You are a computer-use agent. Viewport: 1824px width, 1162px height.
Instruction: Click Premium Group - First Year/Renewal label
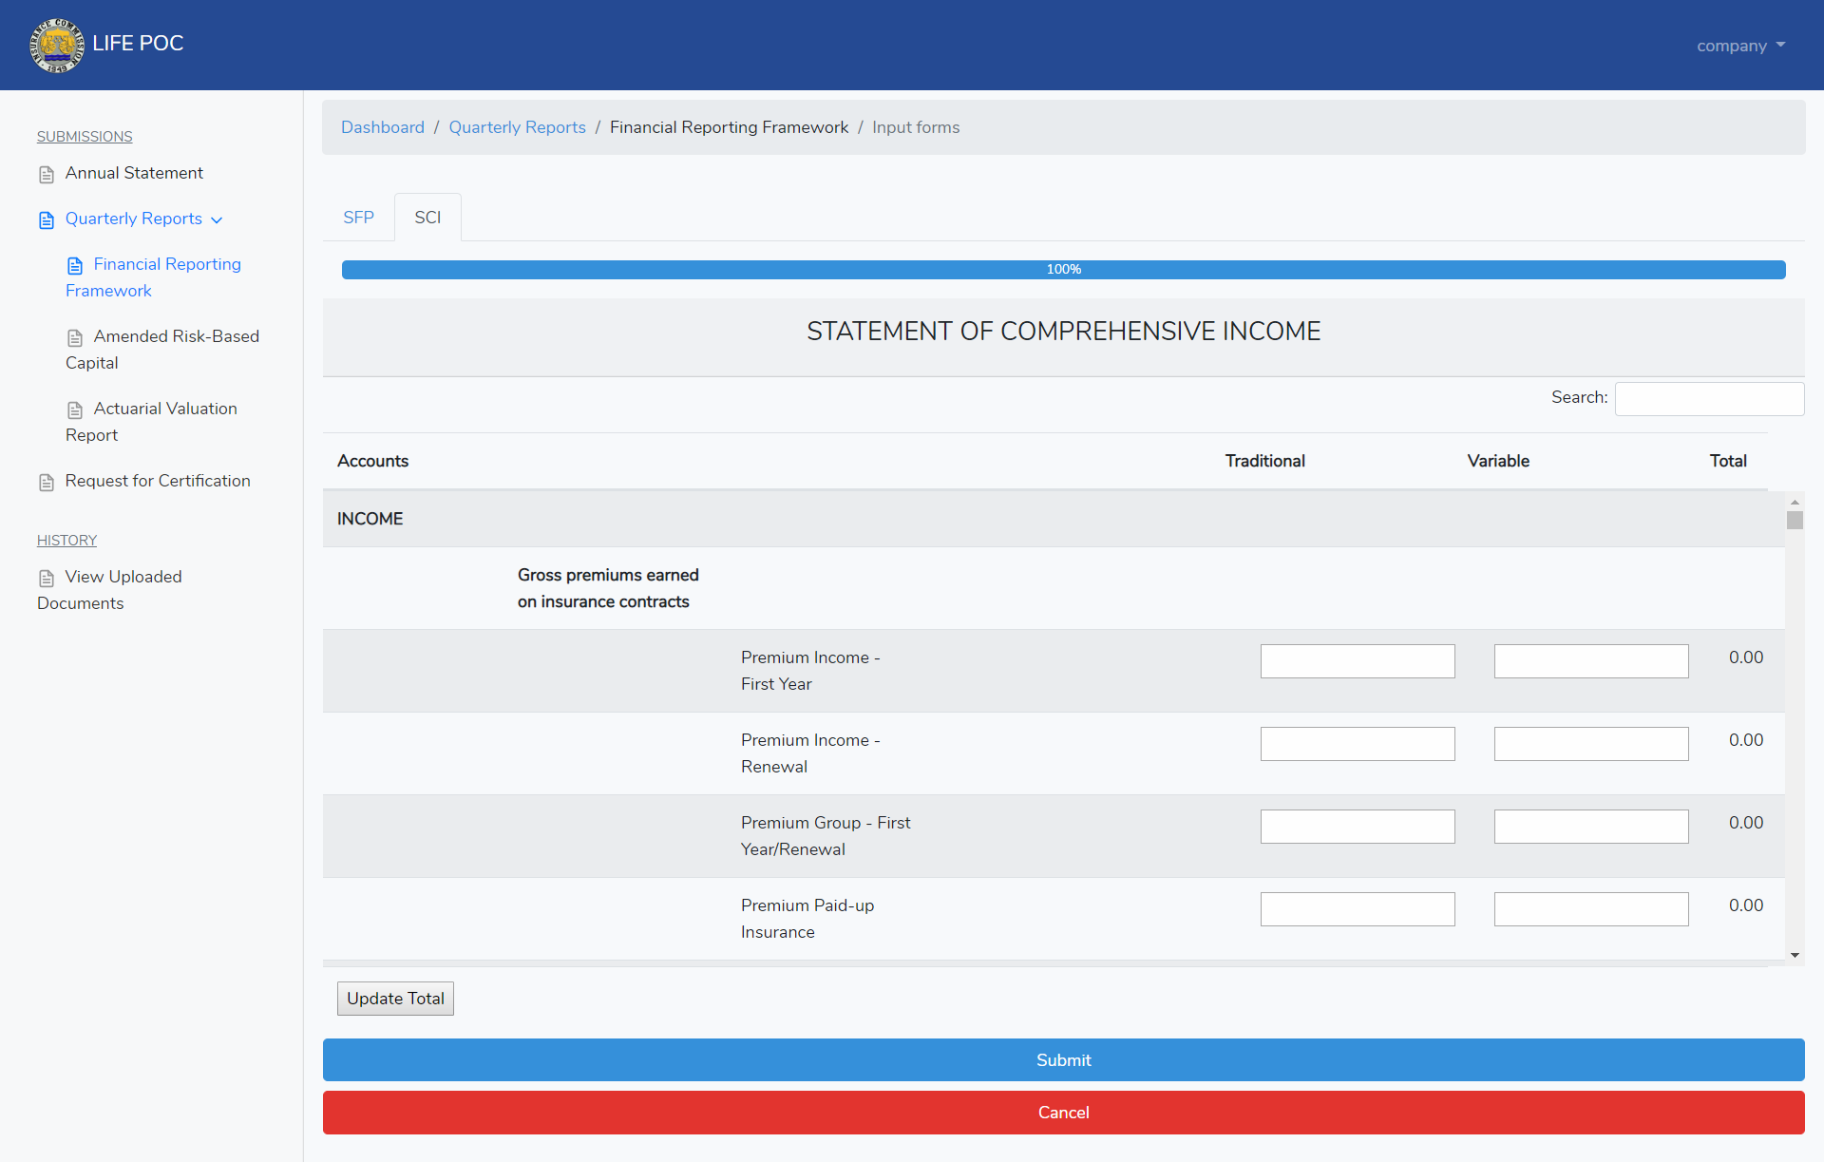[x=826, y=836]
